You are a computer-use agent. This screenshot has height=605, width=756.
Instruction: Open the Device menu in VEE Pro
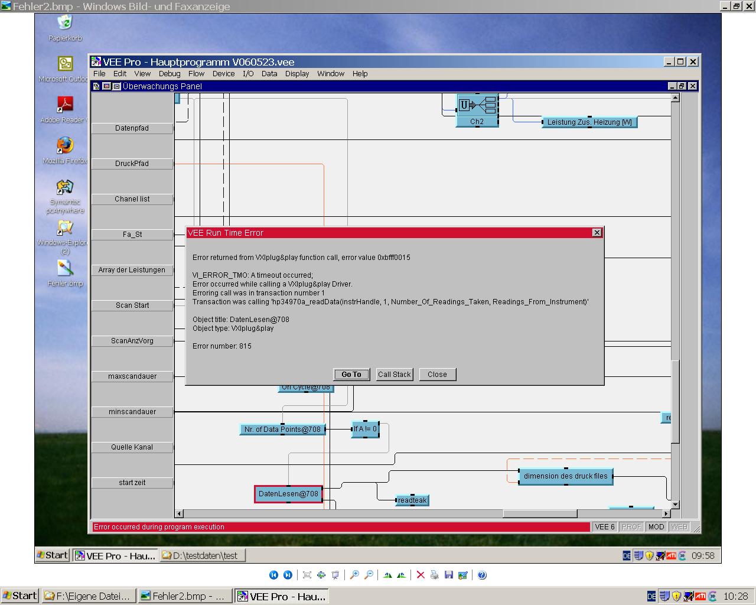tap(223, 74)
